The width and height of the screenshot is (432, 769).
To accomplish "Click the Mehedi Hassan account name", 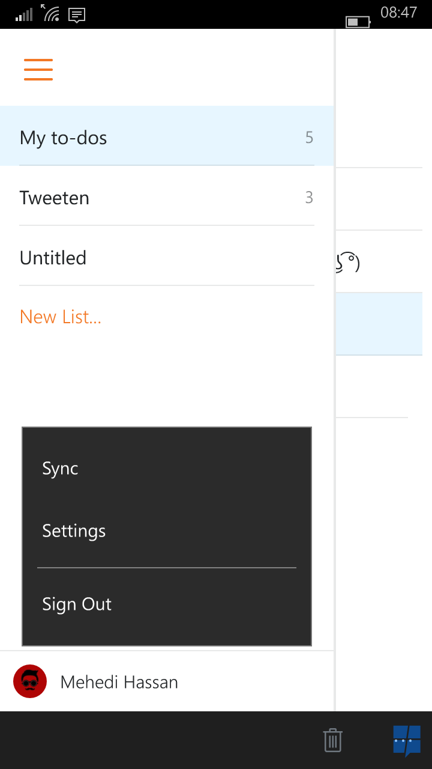I will 119,682.
